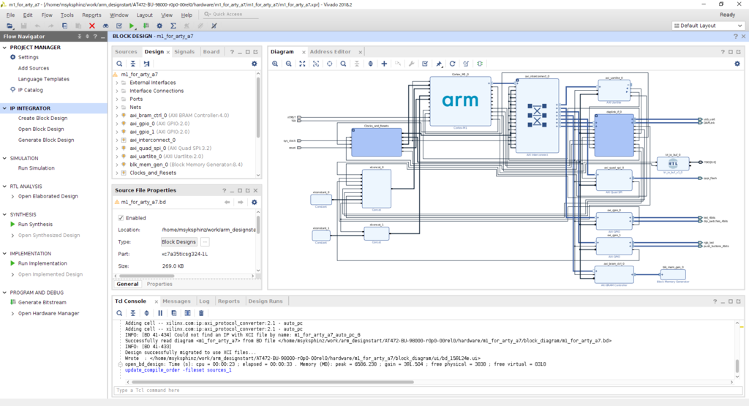Click Create Block Design

[x=42, y=118]
